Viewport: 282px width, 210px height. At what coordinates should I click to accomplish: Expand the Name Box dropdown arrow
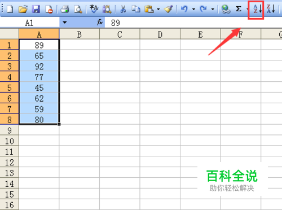(65, 23)
